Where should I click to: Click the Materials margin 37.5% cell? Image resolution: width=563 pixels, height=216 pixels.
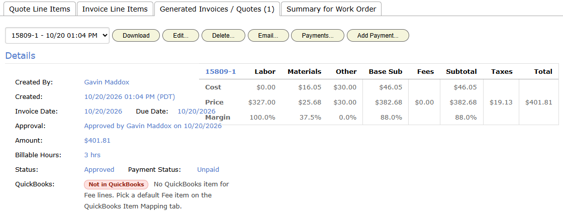tap(311, 118)
